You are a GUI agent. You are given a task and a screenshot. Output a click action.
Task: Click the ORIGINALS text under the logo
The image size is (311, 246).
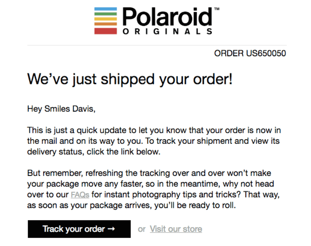click(x=167, y=32)
